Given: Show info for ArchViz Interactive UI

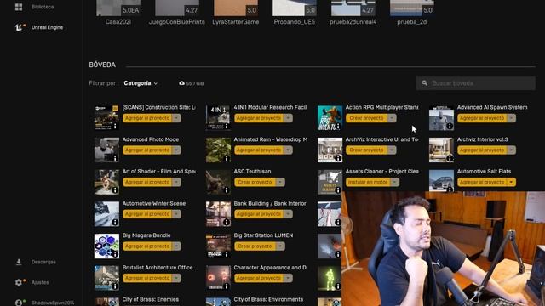Looking at the screenshot, I should pos(338,158).
